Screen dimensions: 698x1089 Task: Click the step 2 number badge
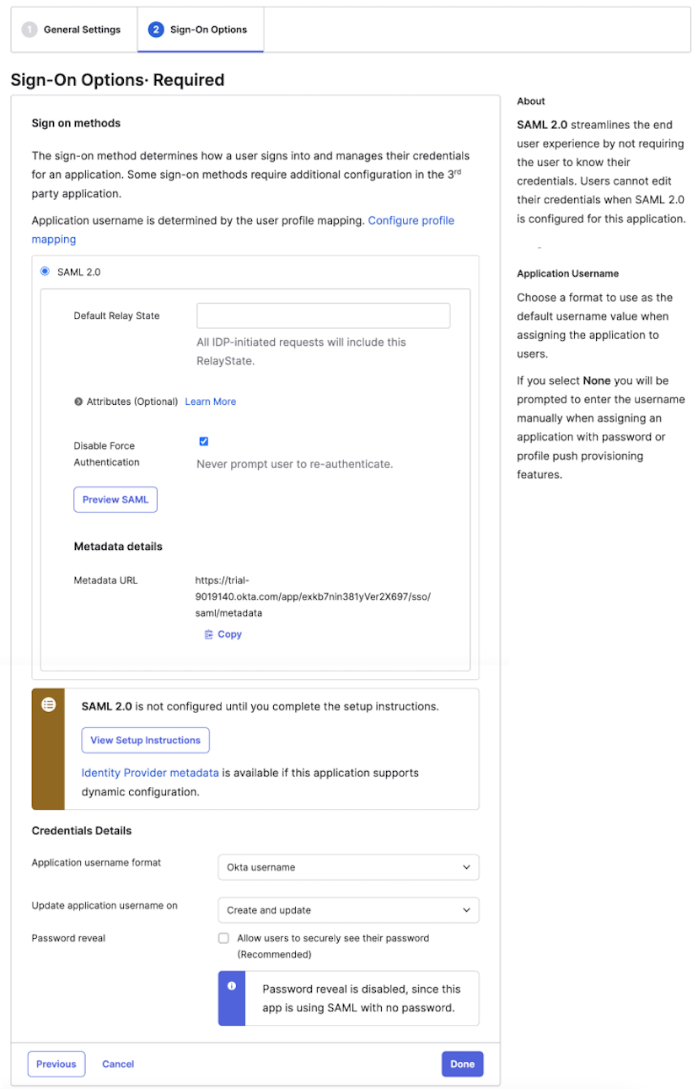pos(155,30)
